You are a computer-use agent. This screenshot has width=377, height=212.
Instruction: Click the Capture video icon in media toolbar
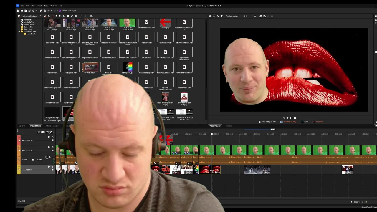coord(45,16)
